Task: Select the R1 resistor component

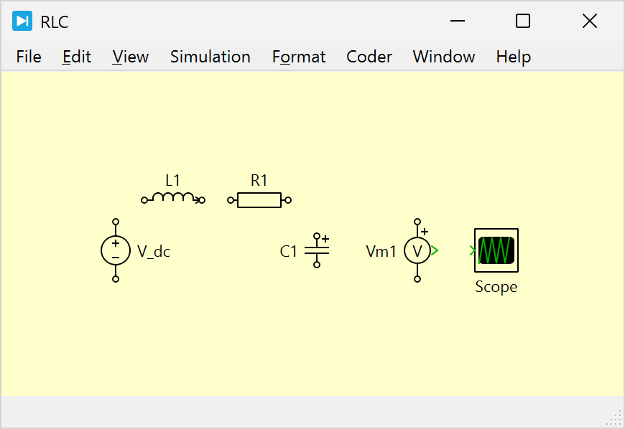Action: pyautogui.click(x=259, y=200)
